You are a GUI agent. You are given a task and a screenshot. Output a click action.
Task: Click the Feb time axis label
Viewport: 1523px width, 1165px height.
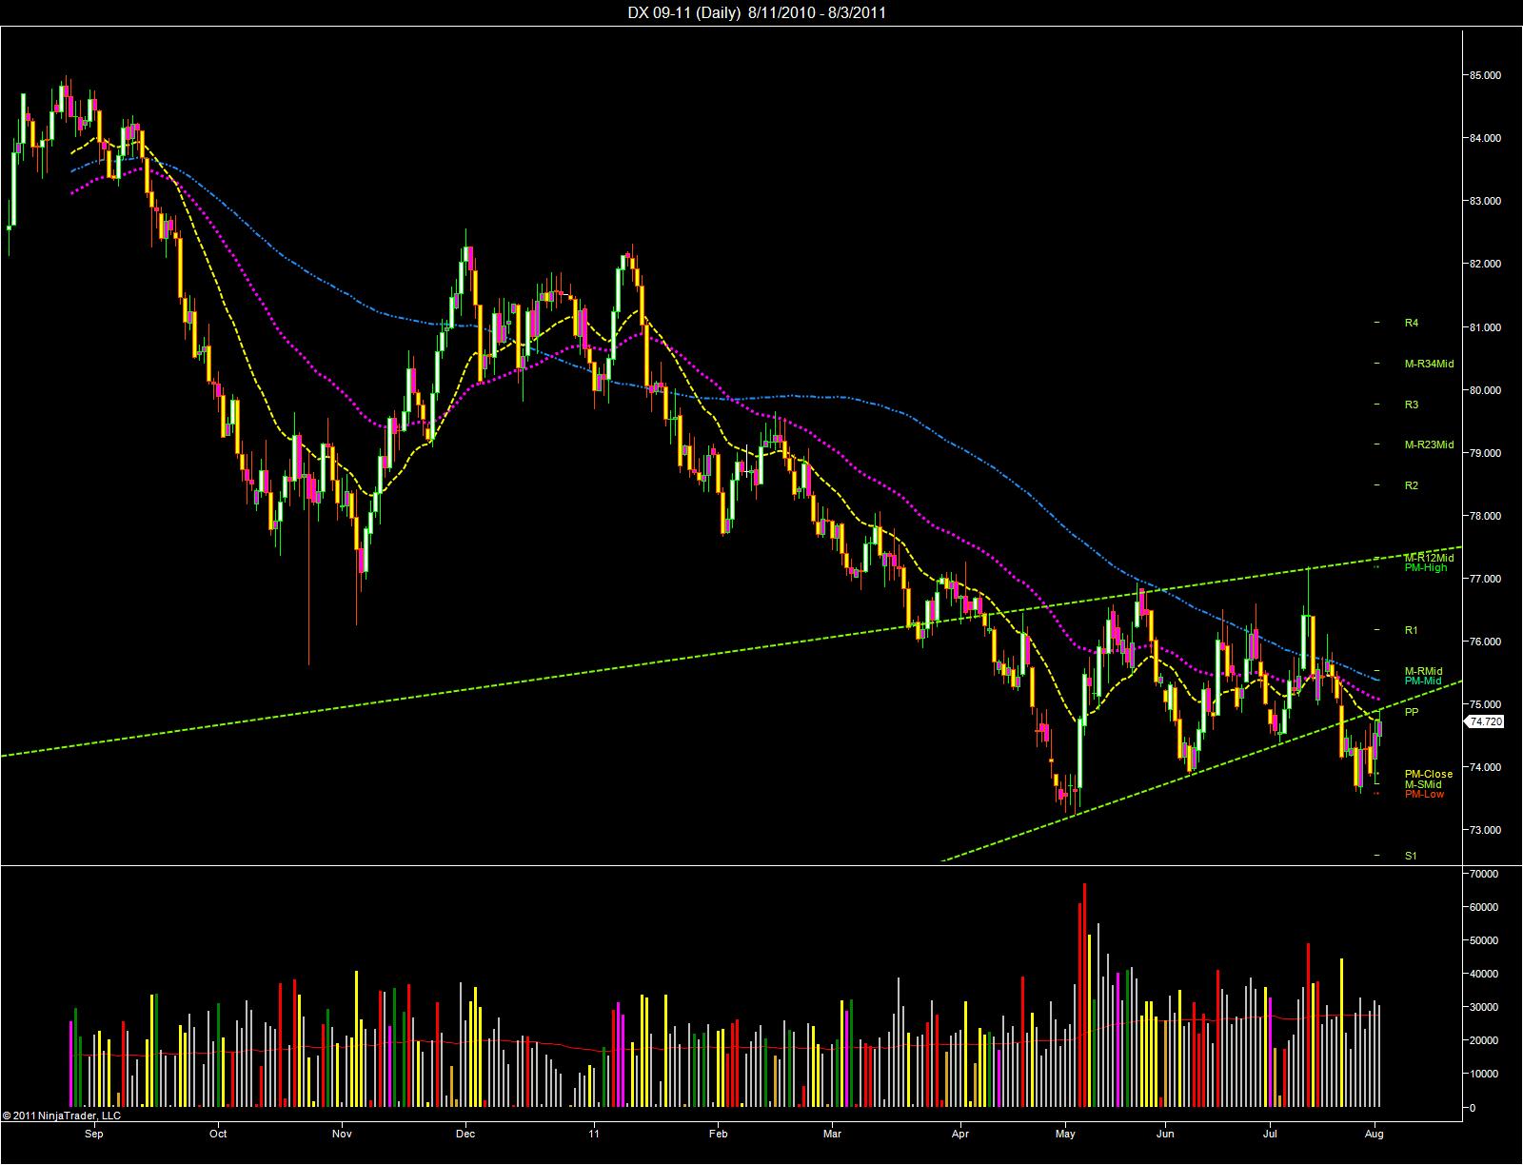tap(718, 1135)
